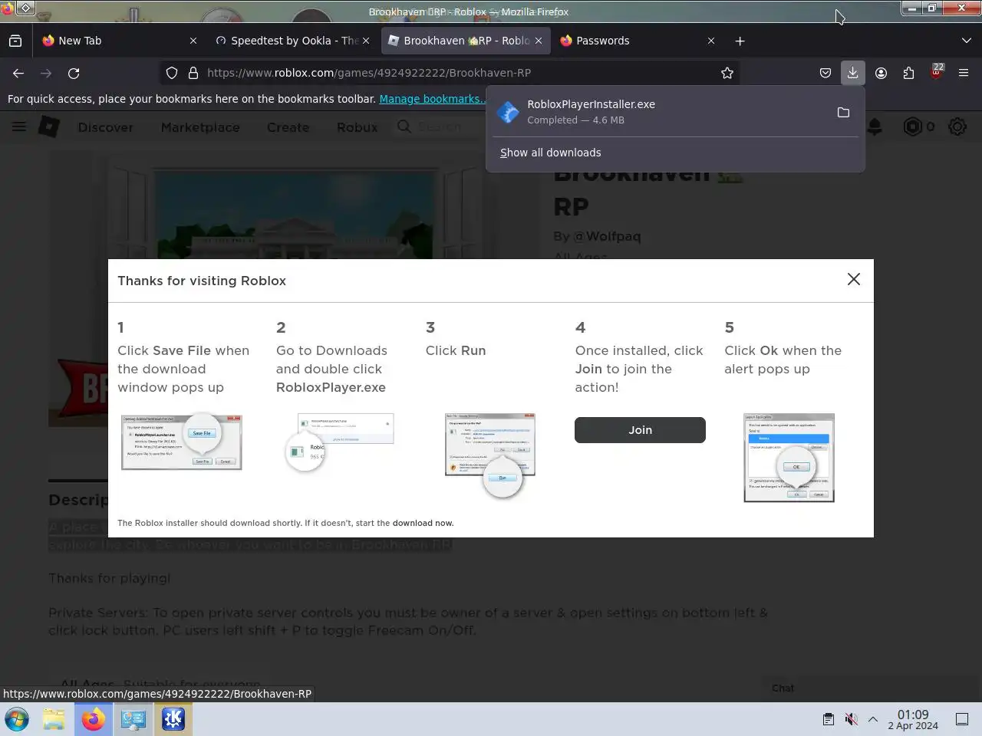Click the Roblox logo icon
982x736 pixels.
click(49, 127)
